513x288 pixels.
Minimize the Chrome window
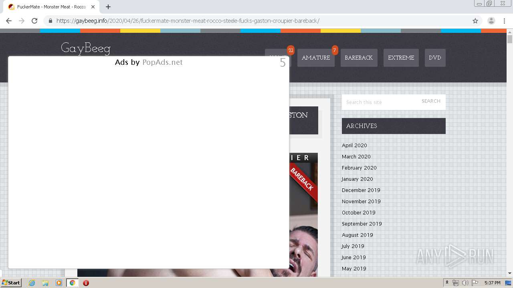pyautogui.click(x=479, y=4)
